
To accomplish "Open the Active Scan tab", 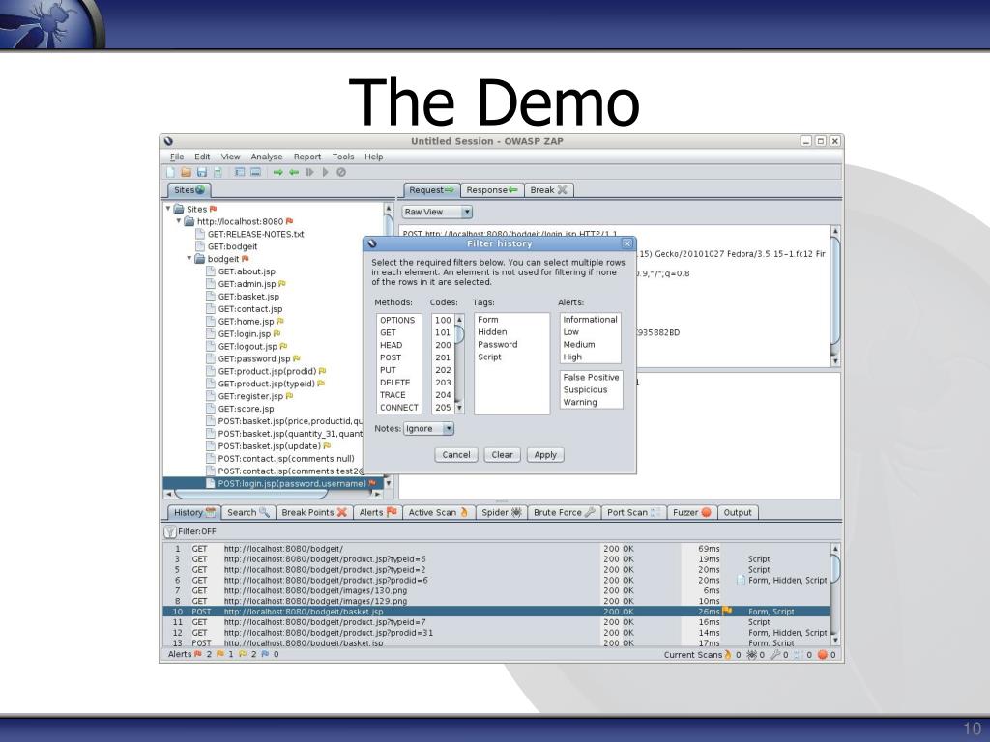I will click(438, 512).
